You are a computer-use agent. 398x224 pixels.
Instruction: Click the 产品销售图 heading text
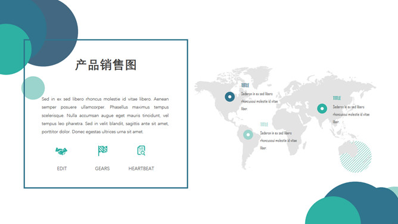pos(106,65)
